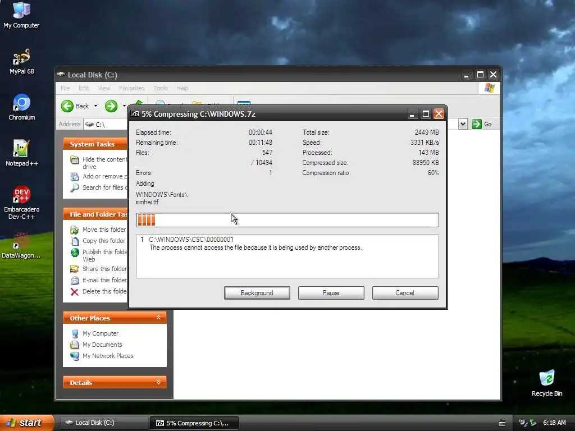Click the 7z icon in dialog title
The width and height of the screenshot is (575, 431).
[x=135, y=113]
